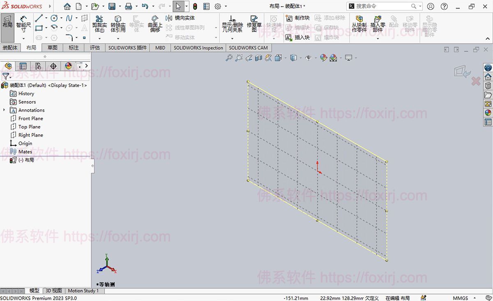Switch to the 评估 ribbon tab
The image size is (493, 301).
pyautogui.click(x=95, y=48)
